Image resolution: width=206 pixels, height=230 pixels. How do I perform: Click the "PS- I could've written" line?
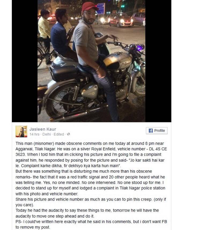coord(91,221)
